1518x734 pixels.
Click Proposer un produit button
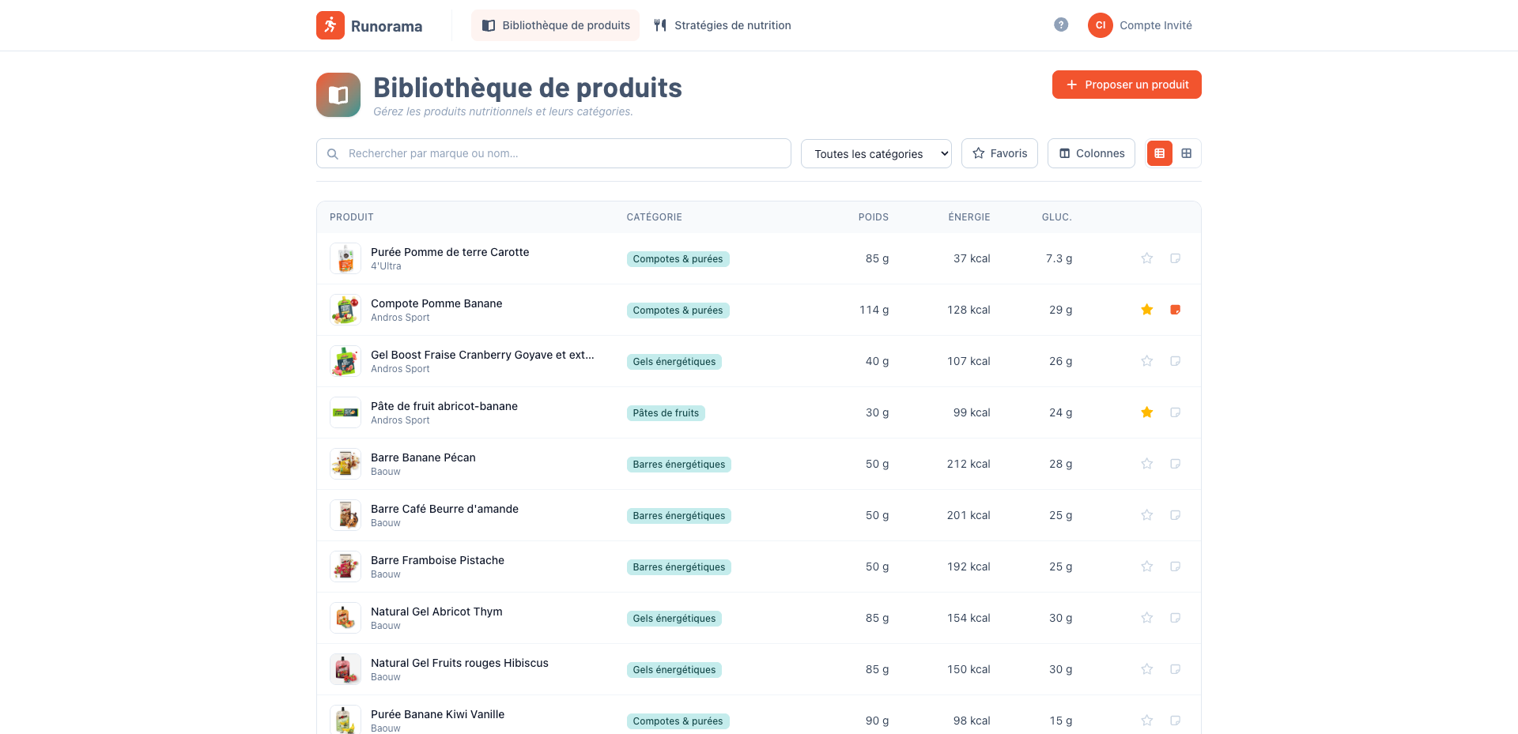(1127, 85)
